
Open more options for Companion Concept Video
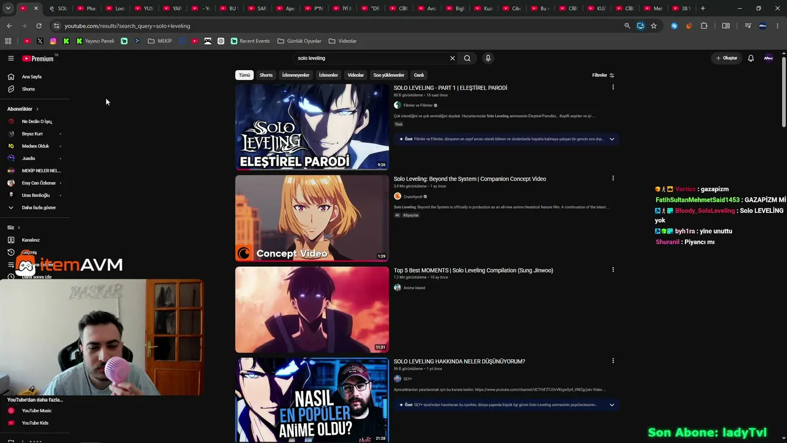[613, 178]
